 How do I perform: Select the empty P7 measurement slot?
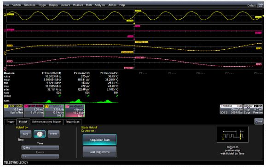[229, 73]
